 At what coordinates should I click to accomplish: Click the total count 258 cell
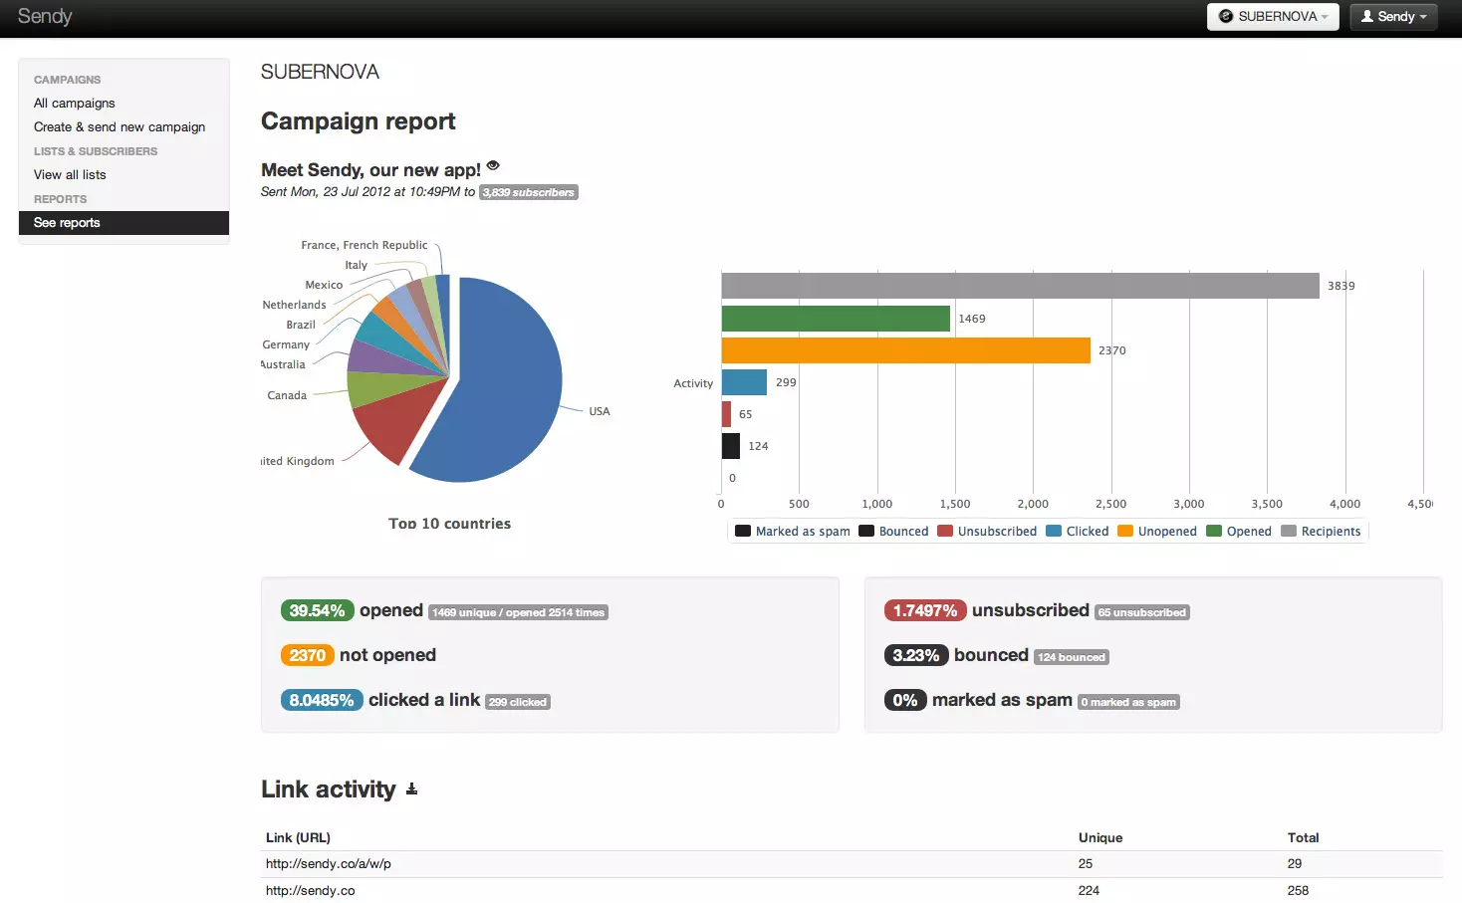1298,890
